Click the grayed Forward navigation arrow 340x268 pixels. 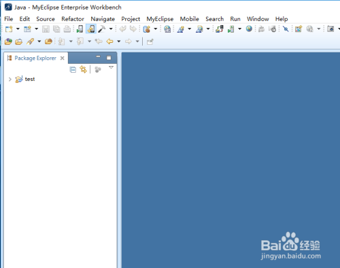[129, 41]
